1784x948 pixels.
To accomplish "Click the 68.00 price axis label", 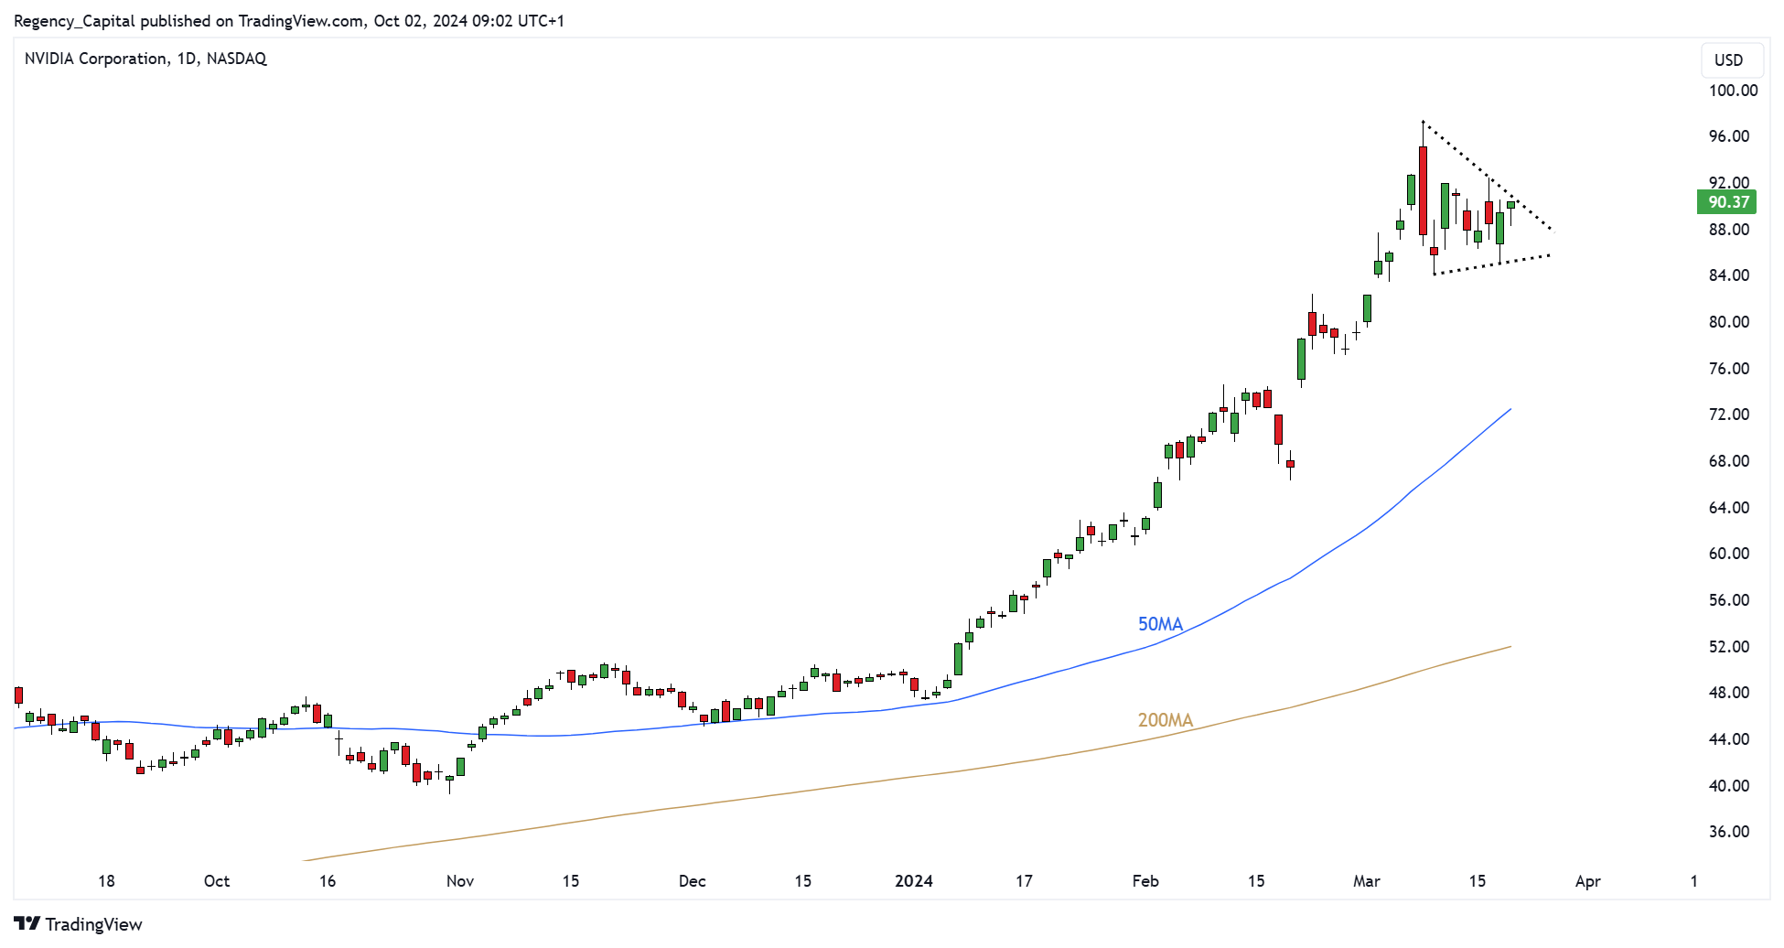I will tap(1729, 461).
